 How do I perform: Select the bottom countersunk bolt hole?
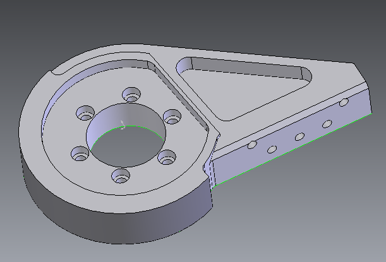click(119, 175)
